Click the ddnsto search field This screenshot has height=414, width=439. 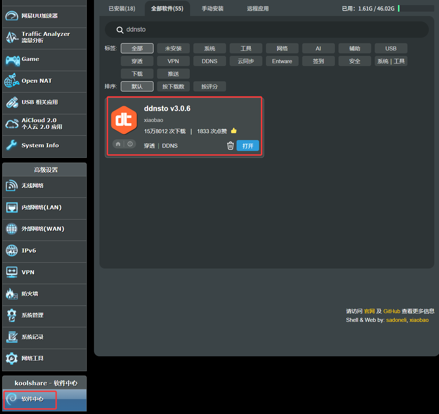[267, 29]
